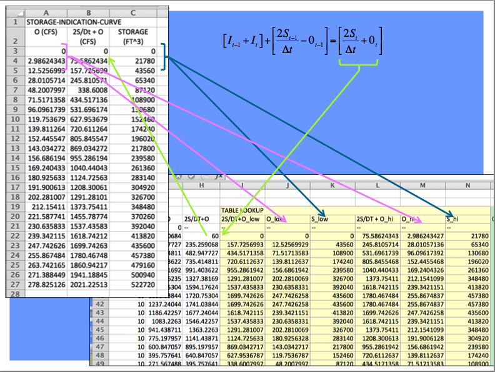This screenshot has width=495, height=372.
Task: Click cell containing 156.686194 in column A
Action: [46, 159]
